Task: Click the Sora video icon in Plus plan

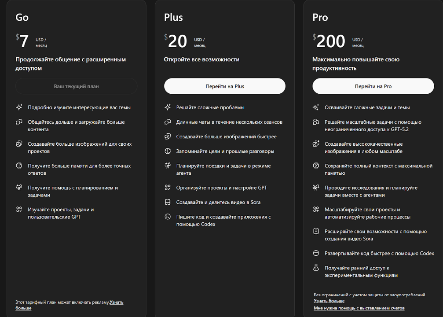Action: click(168, 202)
